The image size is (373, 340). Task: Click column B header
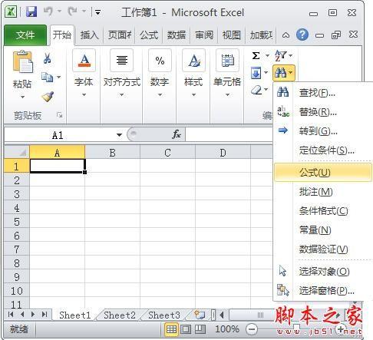[112, 153]
